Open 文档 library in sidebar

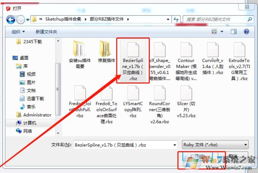click(x=27, y=90)
